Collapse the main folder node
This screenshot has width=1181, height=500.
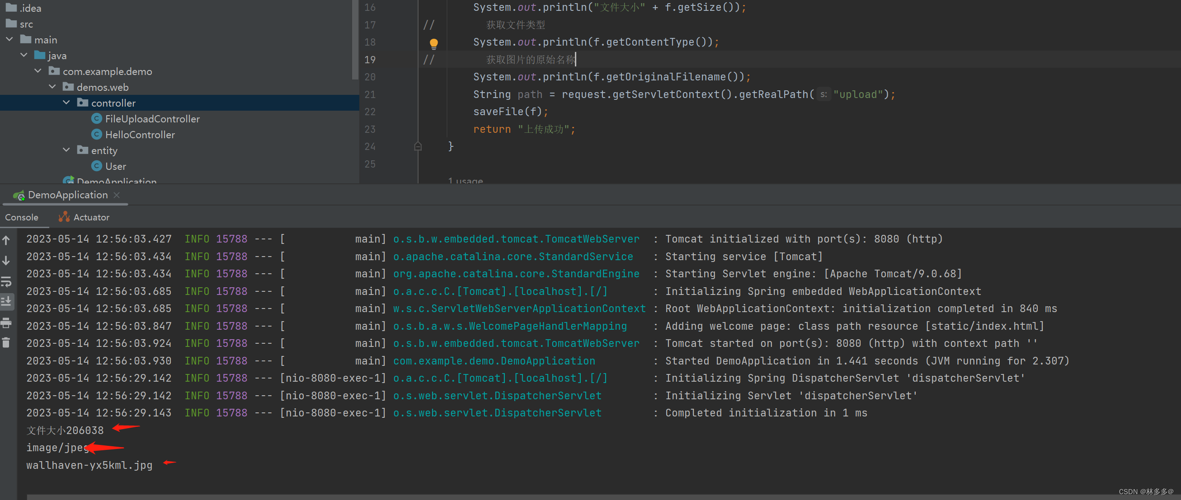pyautogui.click(x=9, y=39)
